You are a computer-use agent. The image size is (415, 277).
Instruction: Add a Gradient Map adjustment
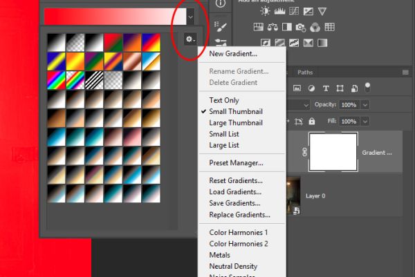click(x=322, y=43)
